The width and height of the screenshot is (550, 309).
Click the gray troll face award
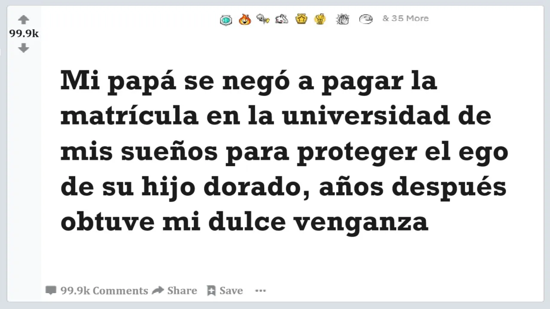click(366, 19)
